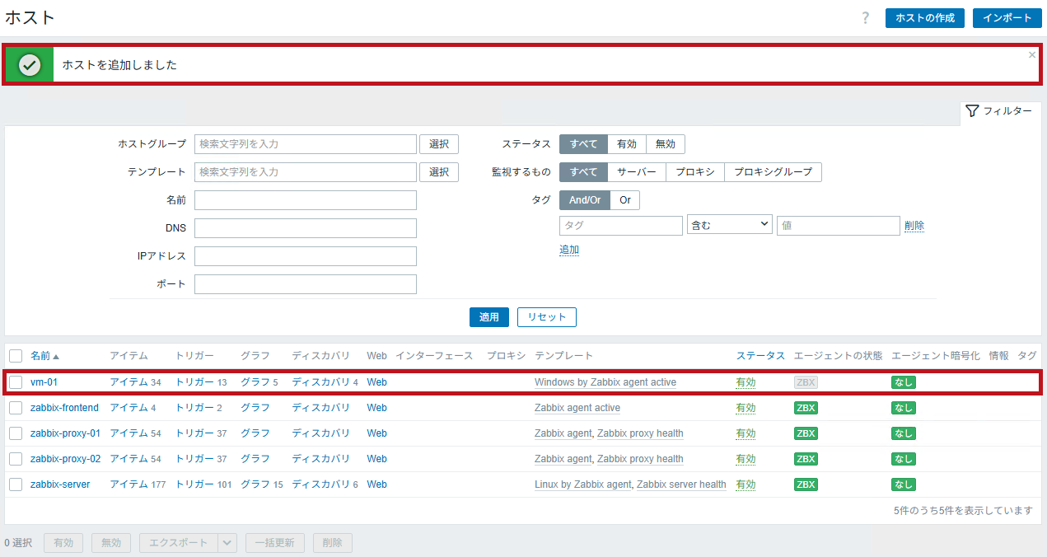Click the インポート button
The height and width of the screenshot is (557, 1047).
[x=1007, y=18]
